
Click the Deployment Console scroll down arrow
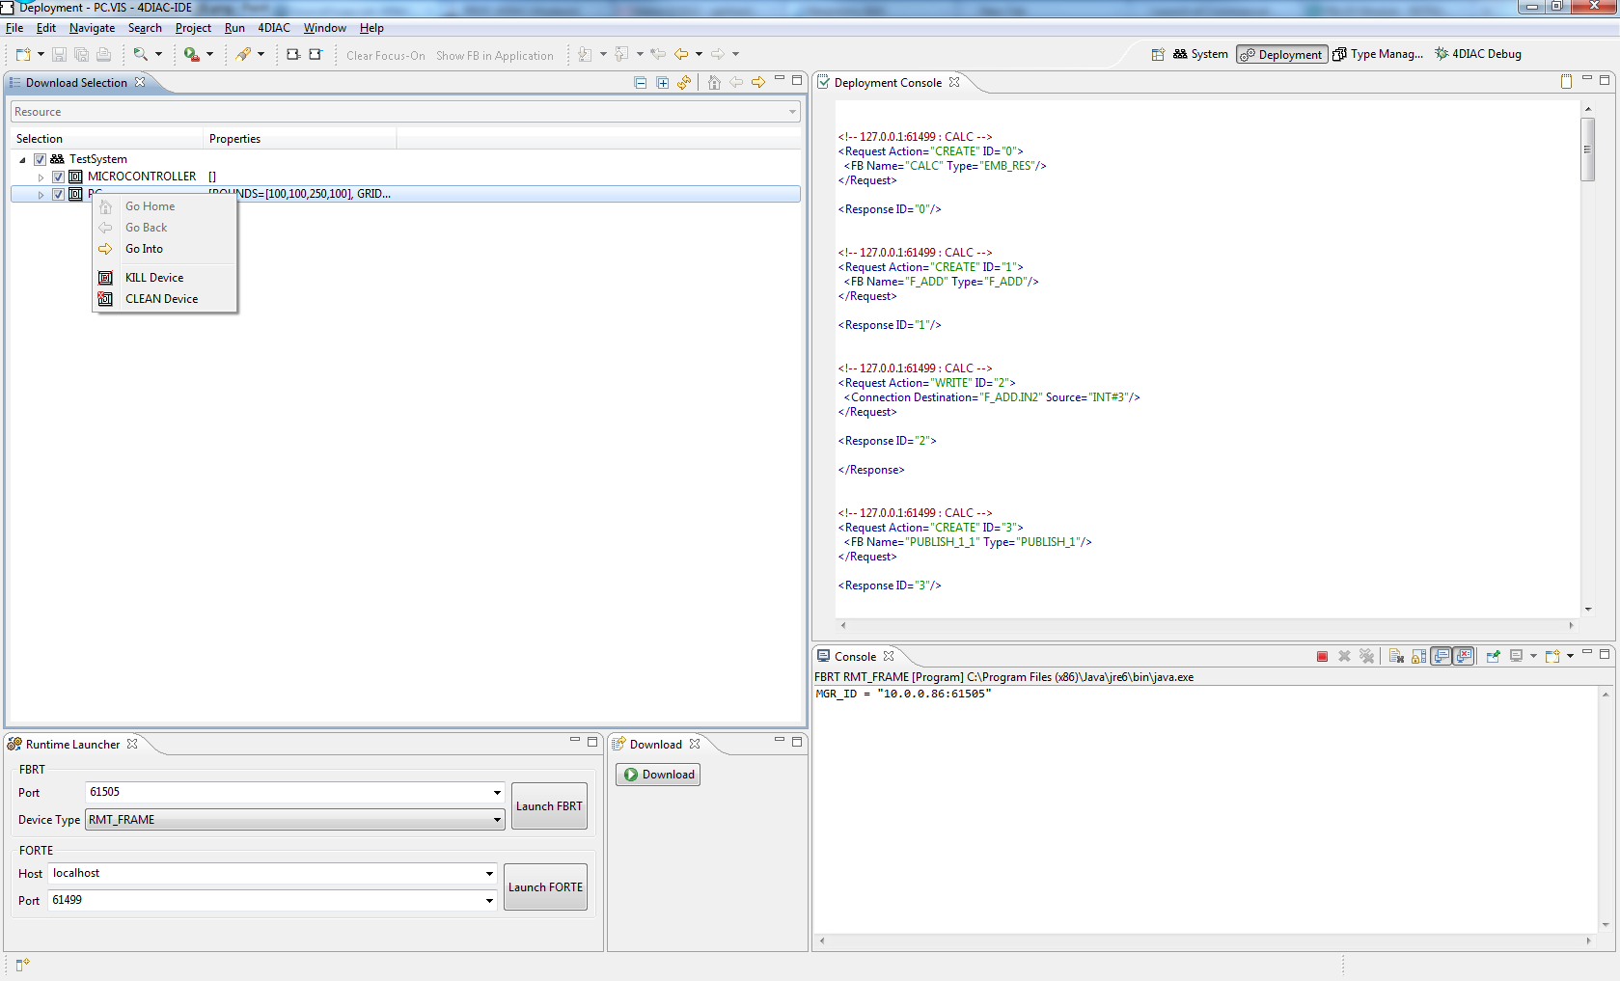(x=1588, y=610)
